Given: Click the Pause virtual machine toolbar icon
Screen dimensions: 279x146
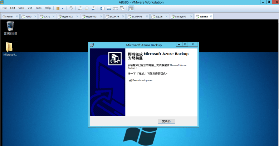Looking at the screenshot, I should pyautogui.click(x=58, y=8).
